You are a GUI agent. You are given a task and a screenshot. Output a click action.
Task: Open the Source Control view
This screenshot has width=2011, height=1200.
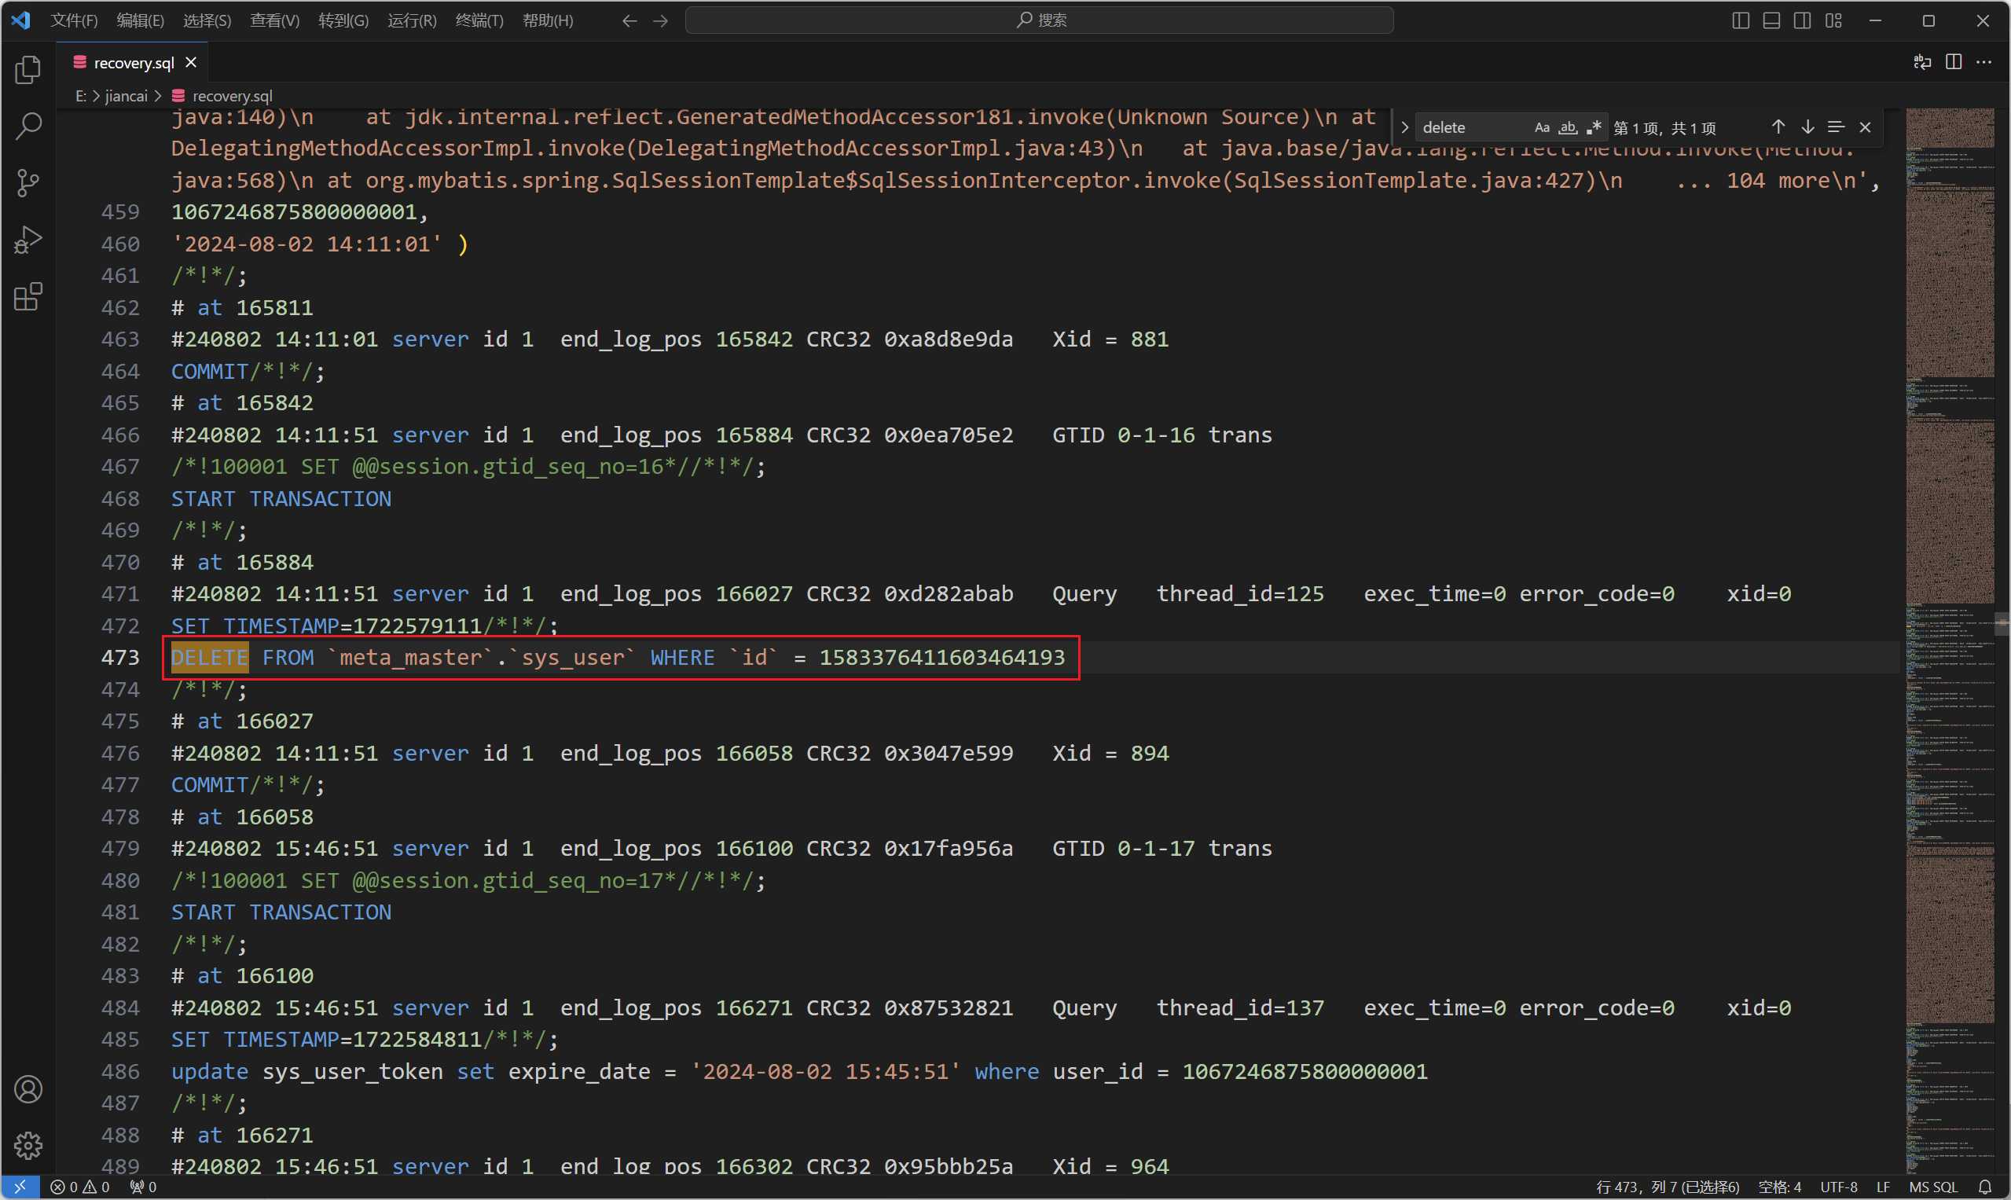point(28,183)
